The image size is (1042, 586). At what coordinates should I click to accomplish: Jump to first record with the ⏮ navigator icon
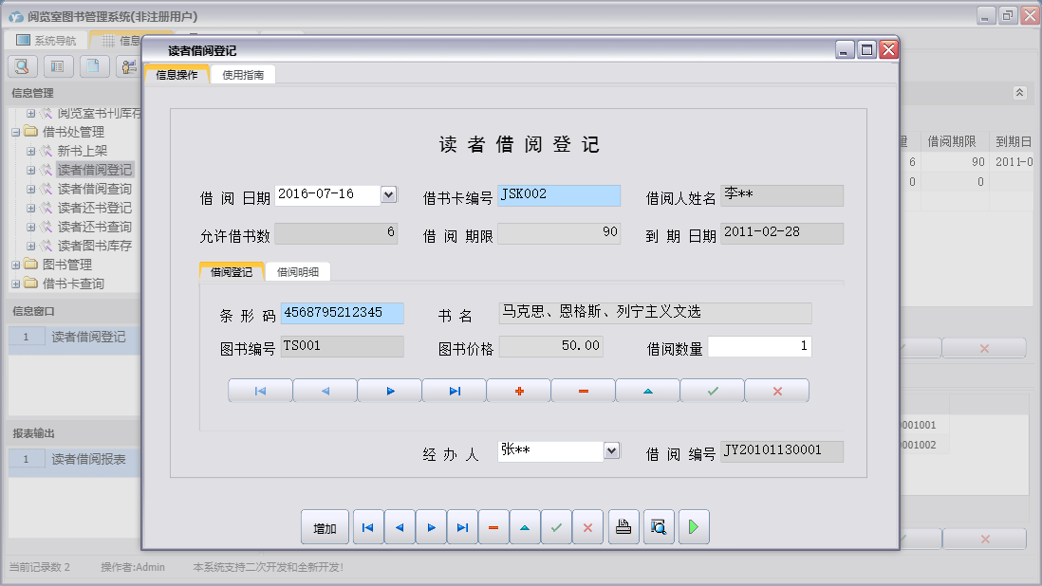pos(259,390)
